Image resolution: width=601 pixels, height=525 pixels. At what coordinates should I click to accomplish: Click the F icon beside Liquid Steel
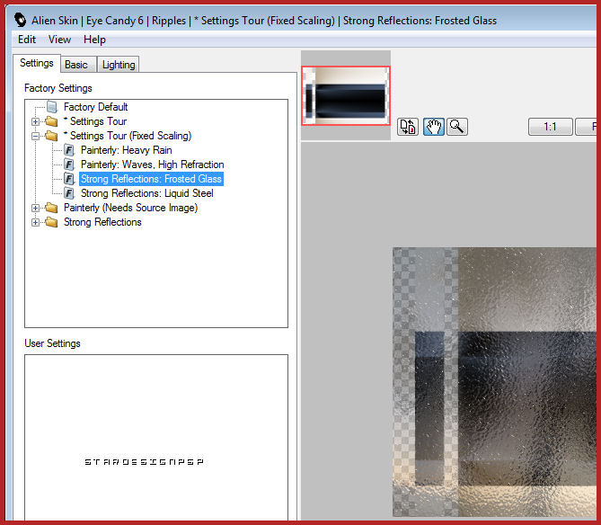tap(69, 193)
